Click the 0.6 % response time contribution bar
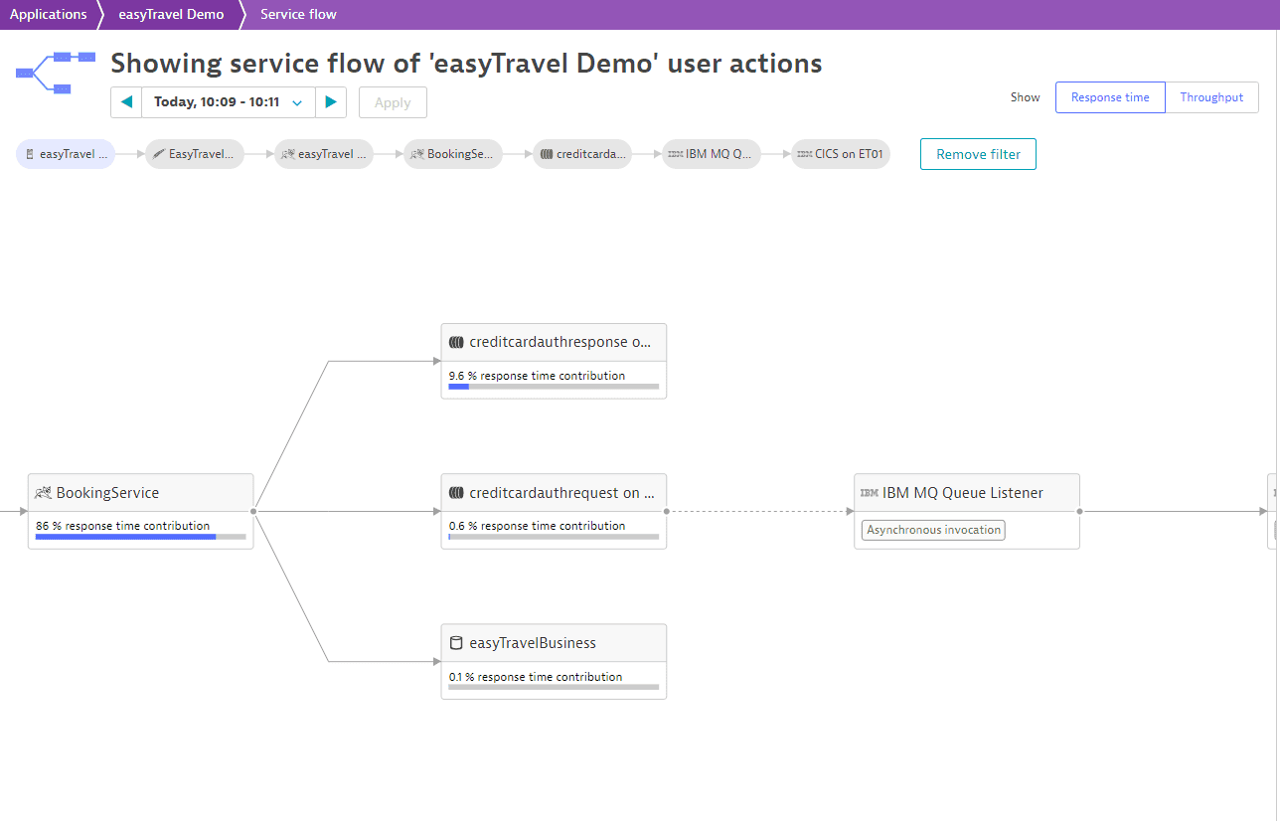The image size is (1280, 821). click(554, 537)
